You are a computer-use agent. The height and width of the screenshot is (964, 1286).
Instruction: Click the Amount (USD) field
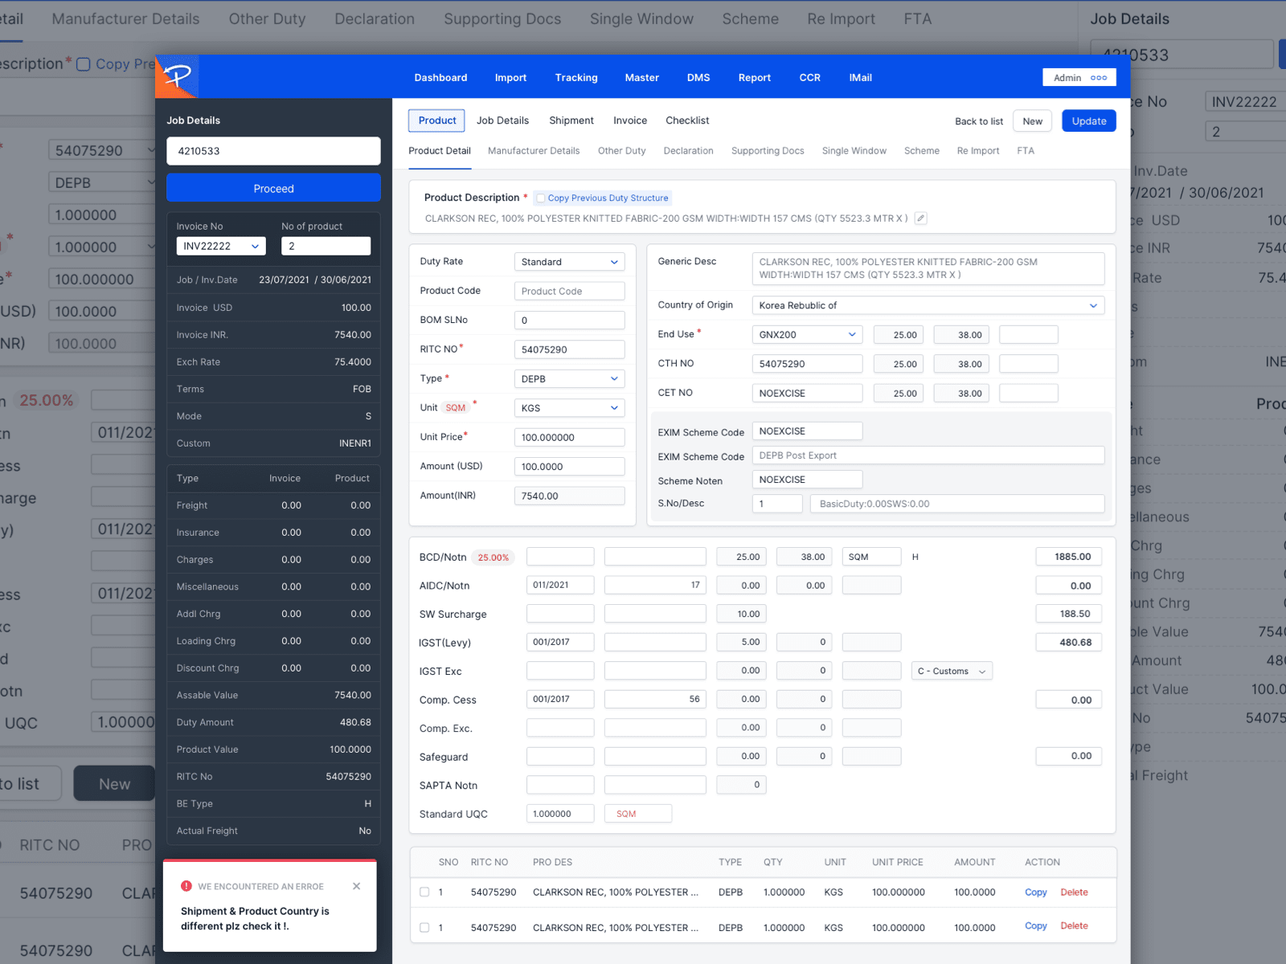coord(569,467)
